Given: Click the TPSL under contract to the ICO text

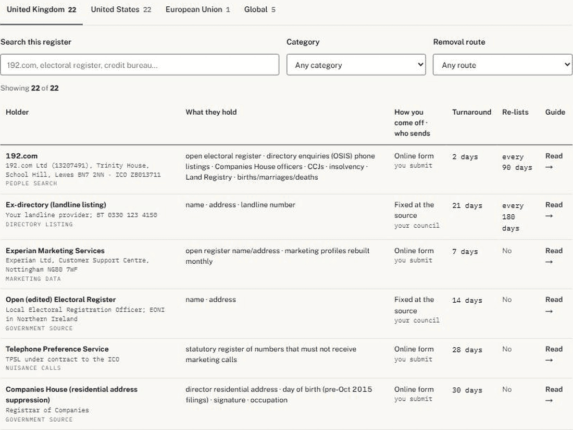Looking at the screenshot, I should click(x=63, y=359).
